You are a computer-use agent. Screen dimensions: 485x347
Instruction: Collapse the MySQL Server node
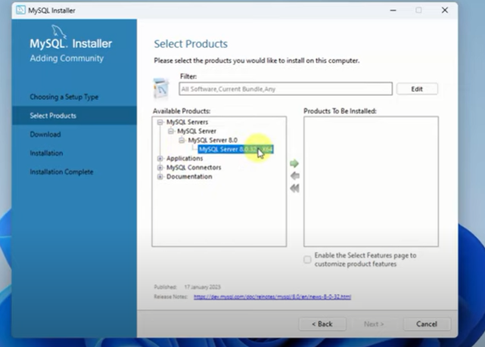[171, 132]
